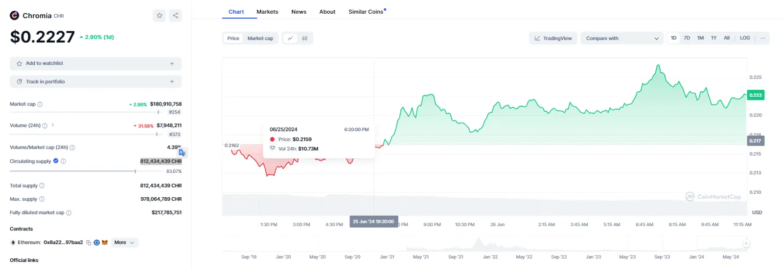Show Circulating supply info tooltip
This screenshot has width=783, height=269.
coord(63,161)
